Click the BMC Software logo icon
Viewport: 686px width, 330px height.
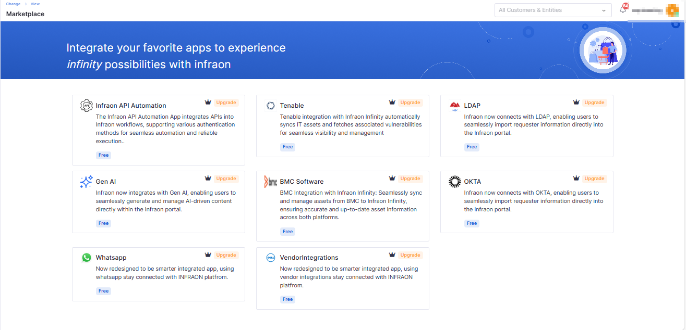click(270, 182)
